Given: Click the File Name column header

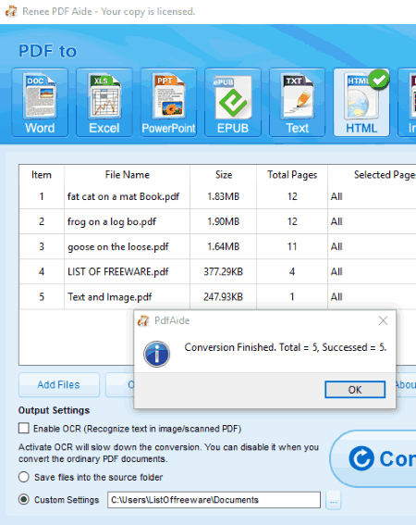Looking at the screenshot, I should 127,175.
